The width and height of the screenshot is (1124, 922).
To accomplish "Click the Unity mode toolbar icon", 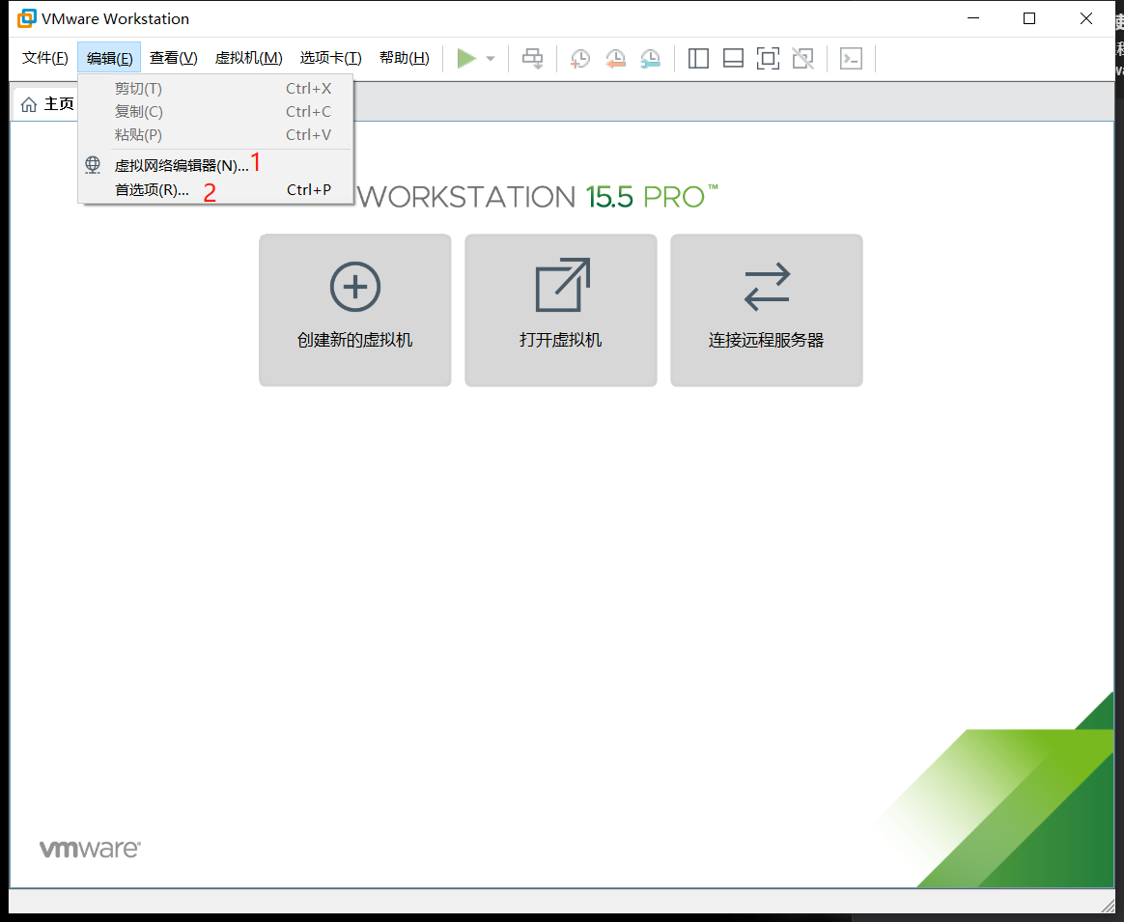I will tap(802, 58).
